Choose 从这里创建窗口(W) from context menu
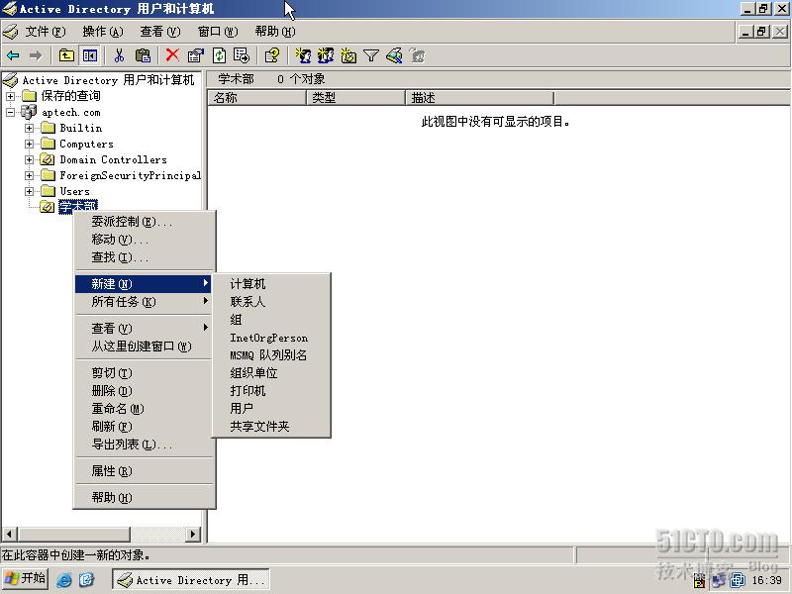The image size is (792, 594). tap(144, 346)
